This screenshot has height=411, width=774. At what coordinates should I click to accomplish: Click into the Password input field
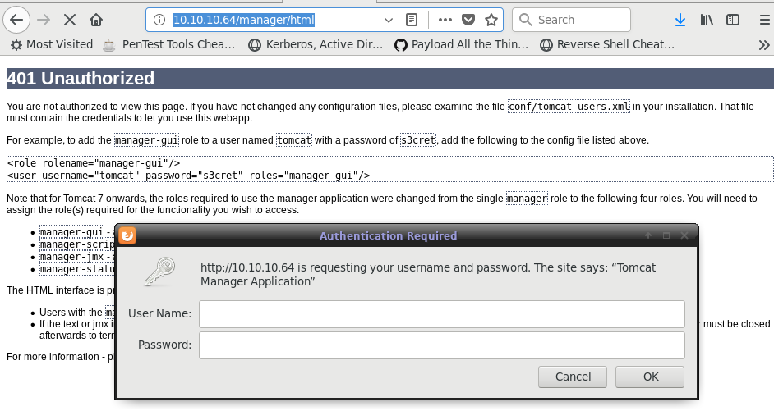point(441,345)
